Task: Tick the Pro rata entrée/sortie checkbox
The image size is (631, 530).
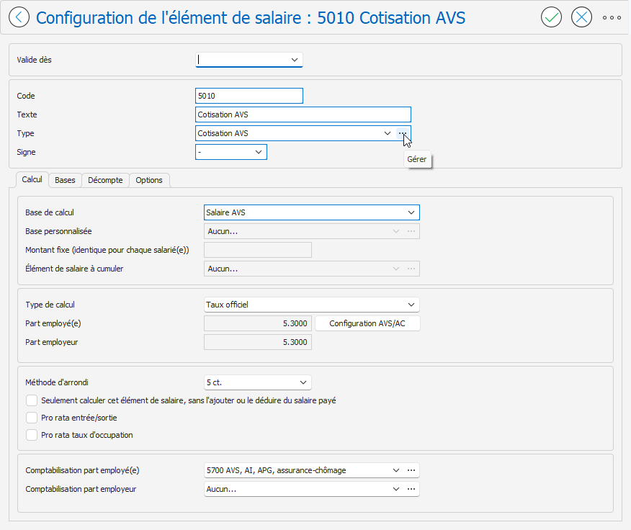Action: 32,418
